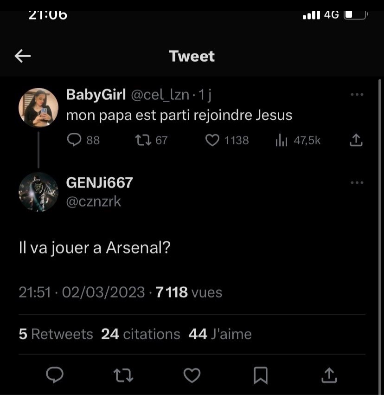Viewport: 384px width, 395px height.
Task: Open the @cznzrk handle profile
Action: click(94, 201)
